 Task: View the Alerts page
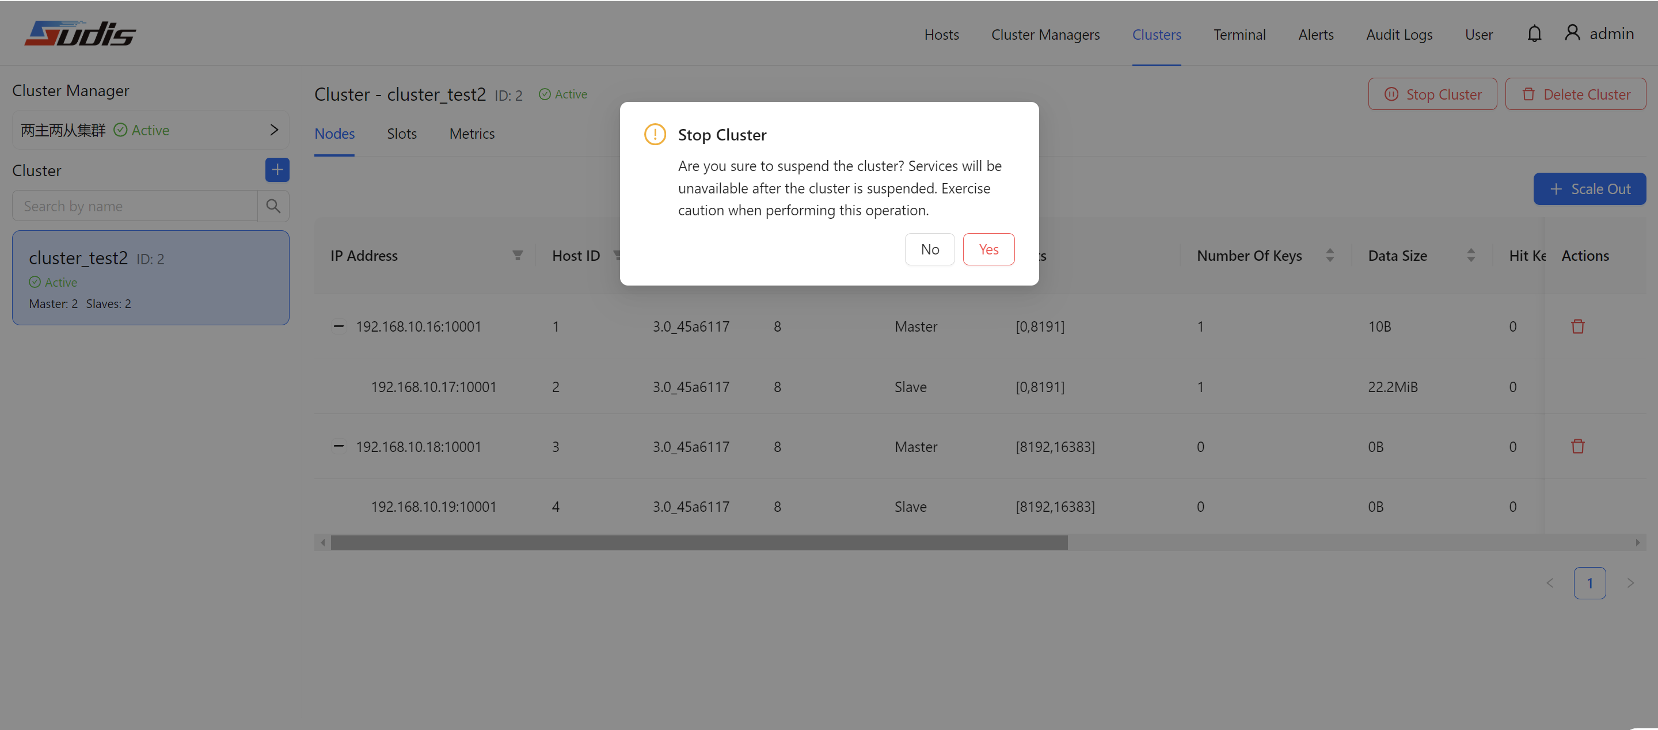click(1315, 34)
